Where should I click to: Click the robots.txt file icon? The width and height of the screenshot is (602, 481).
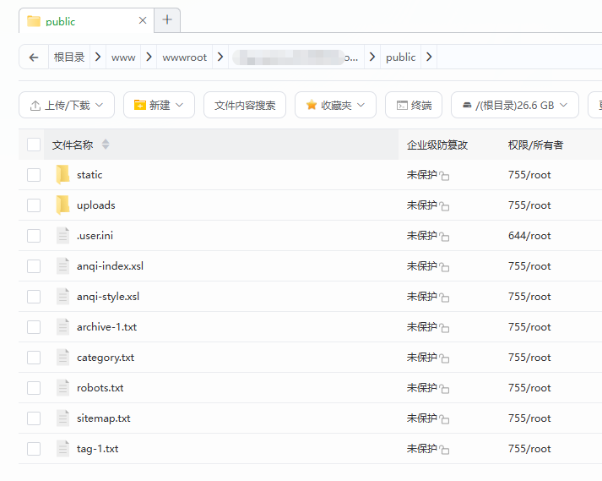click(x=62, y=388)
